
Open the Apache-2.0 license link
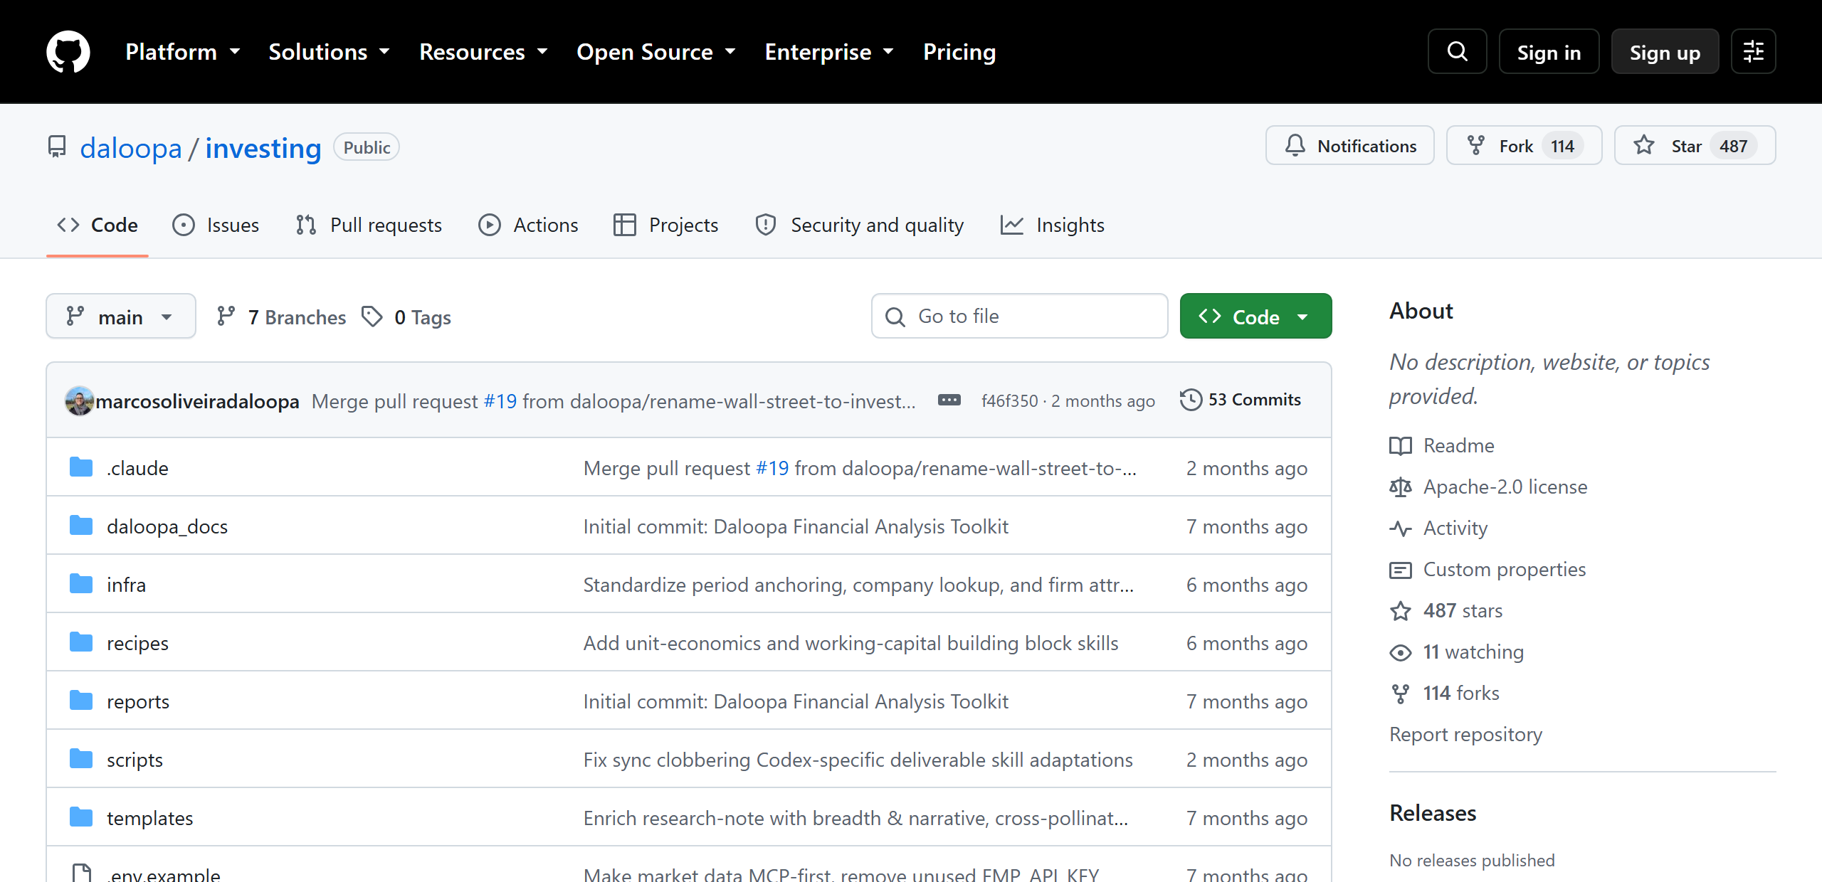pyautogui.click(x=1505, y=487)
